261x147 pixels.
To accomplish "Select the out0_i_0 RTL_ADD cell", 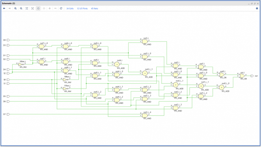I will 221,87.
